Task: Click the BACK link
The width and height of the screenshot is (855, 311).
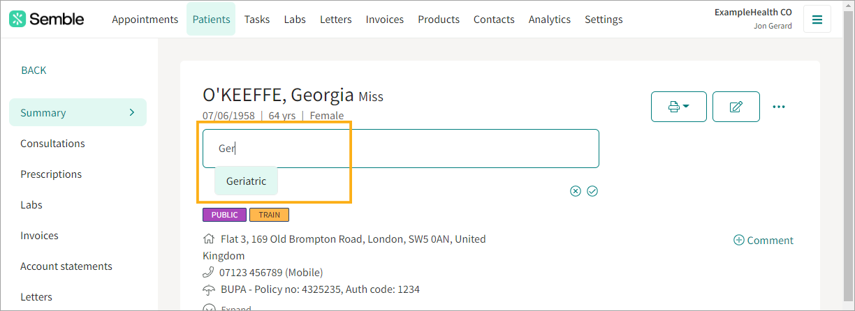Action: pos(34,70)
